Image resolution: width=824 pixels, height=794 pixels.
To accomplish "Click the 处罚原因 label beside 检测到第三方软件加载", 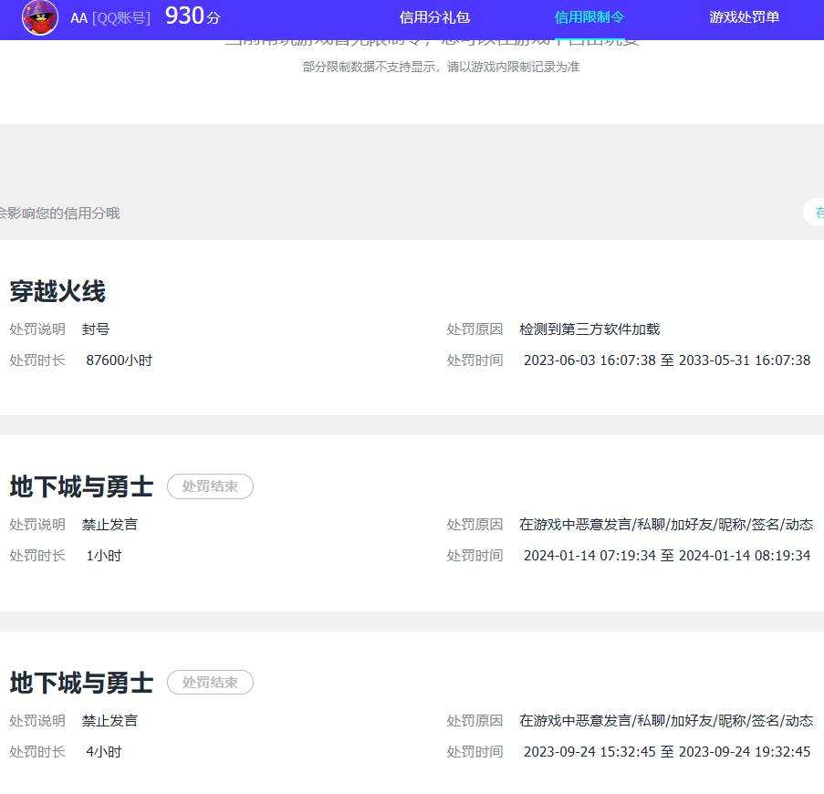I will coord(475,329).
